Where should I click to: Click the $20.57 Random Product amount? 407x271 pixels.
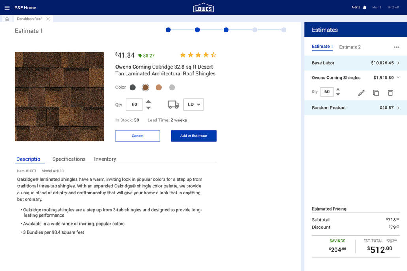(386, 108)
